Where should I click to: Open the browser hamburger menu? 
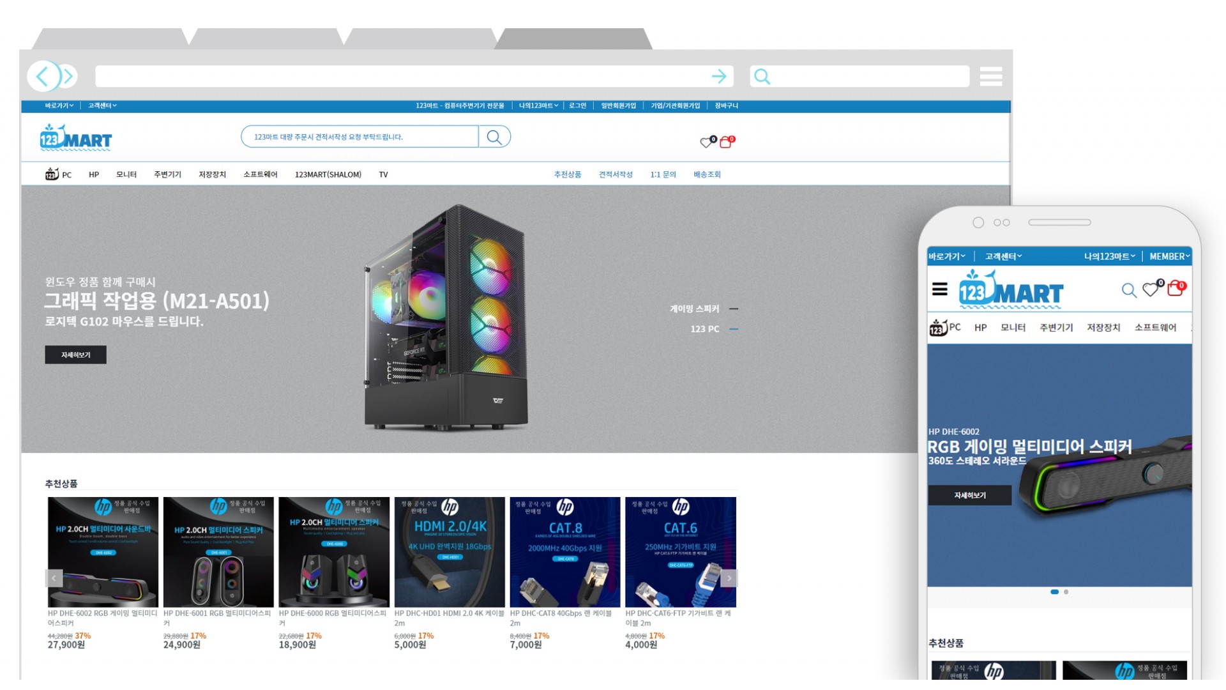coord(990,77)
